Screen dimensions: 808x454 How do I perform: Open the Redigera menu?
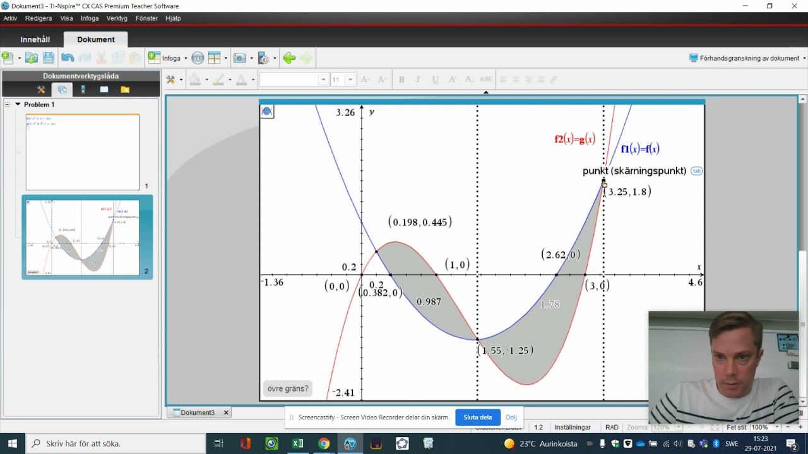[x=39, y=18]
